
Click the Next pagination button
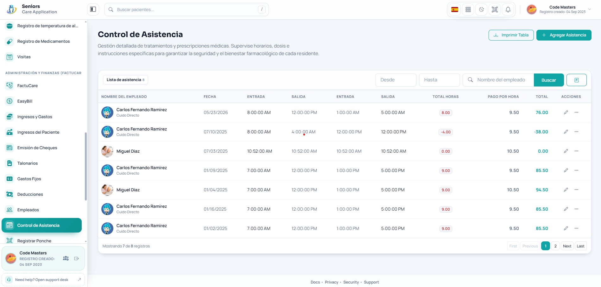pos(567,246)
